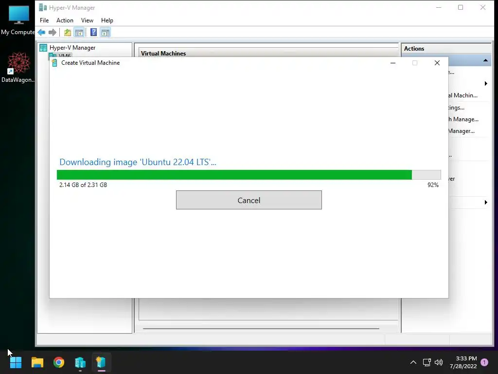This screenshot has width=498, height=374.
Task: Click the blue Help toolbar icon
Action: click(93, 33)
